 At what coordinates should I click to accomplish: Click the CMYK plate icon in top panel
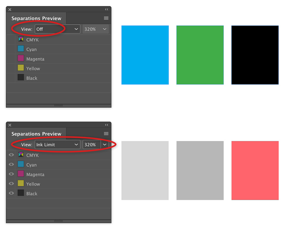[x=21, y=39]
